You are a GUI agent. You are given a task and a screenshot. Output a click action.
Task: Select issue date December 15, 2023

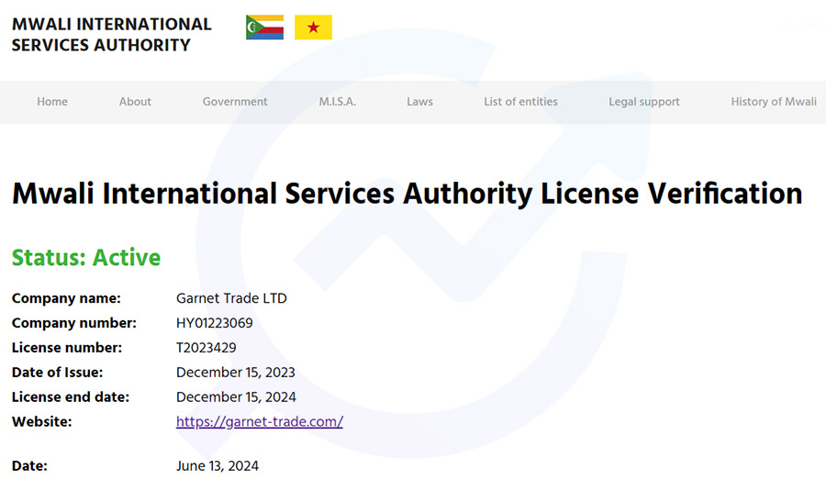coord(236,373)
